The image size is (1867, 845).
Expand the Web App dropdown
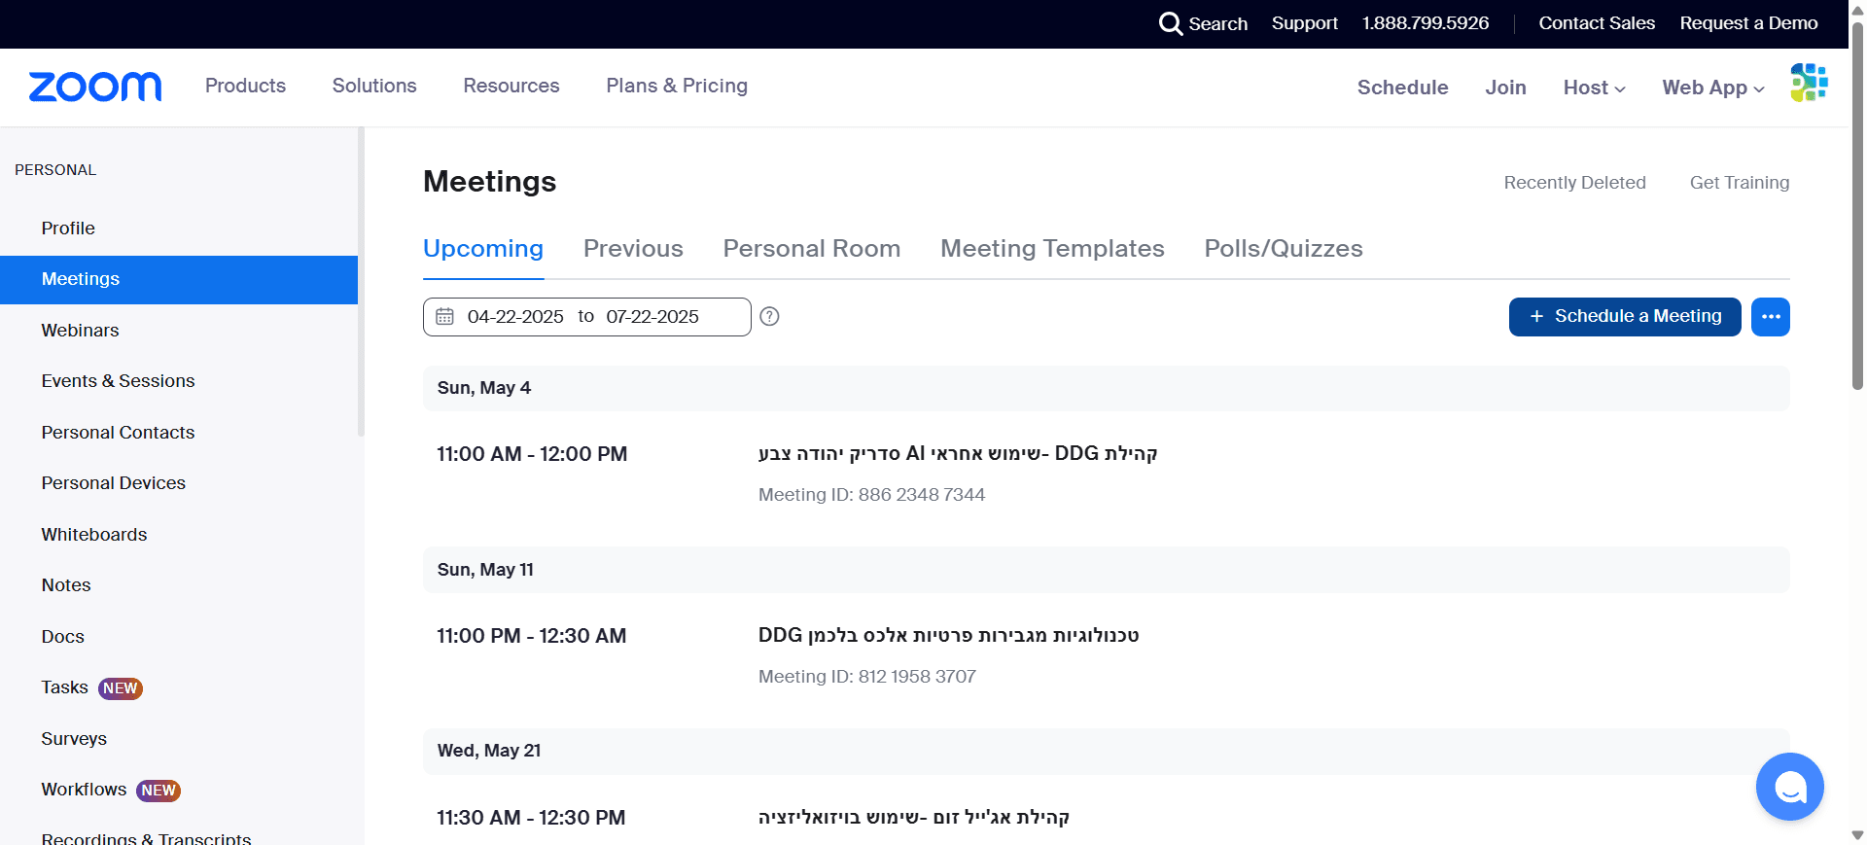1713,88
